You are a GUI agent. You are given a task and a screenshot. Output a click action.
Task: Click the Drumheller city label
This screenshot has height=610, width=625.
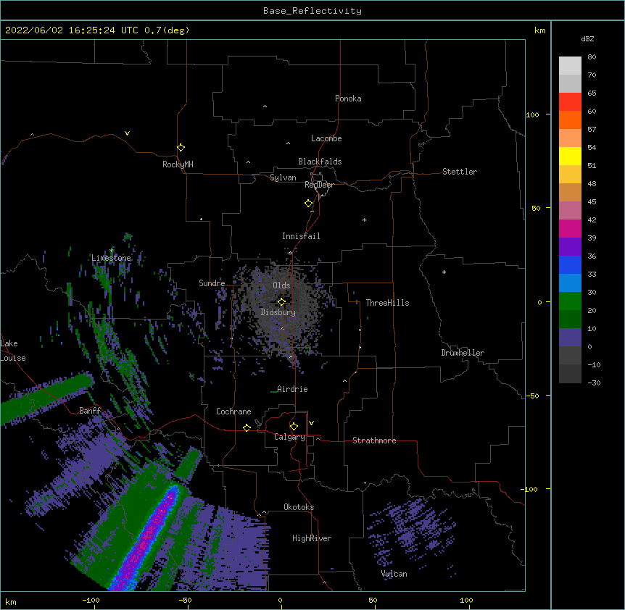coord(463,353)
